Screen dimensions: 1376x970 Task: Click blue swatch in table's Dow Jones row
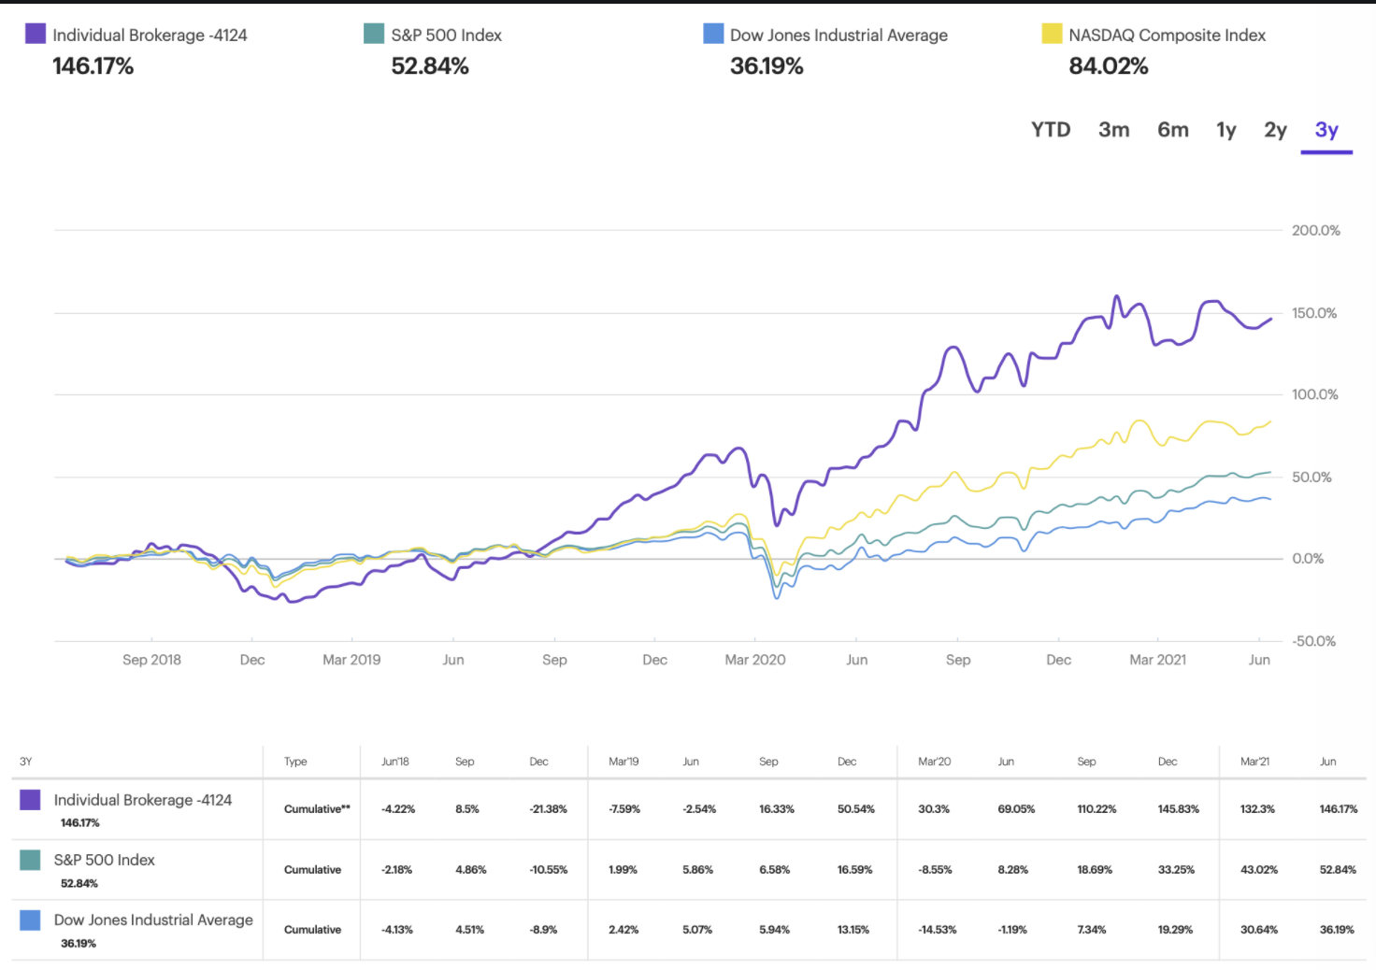pos(30,920)
